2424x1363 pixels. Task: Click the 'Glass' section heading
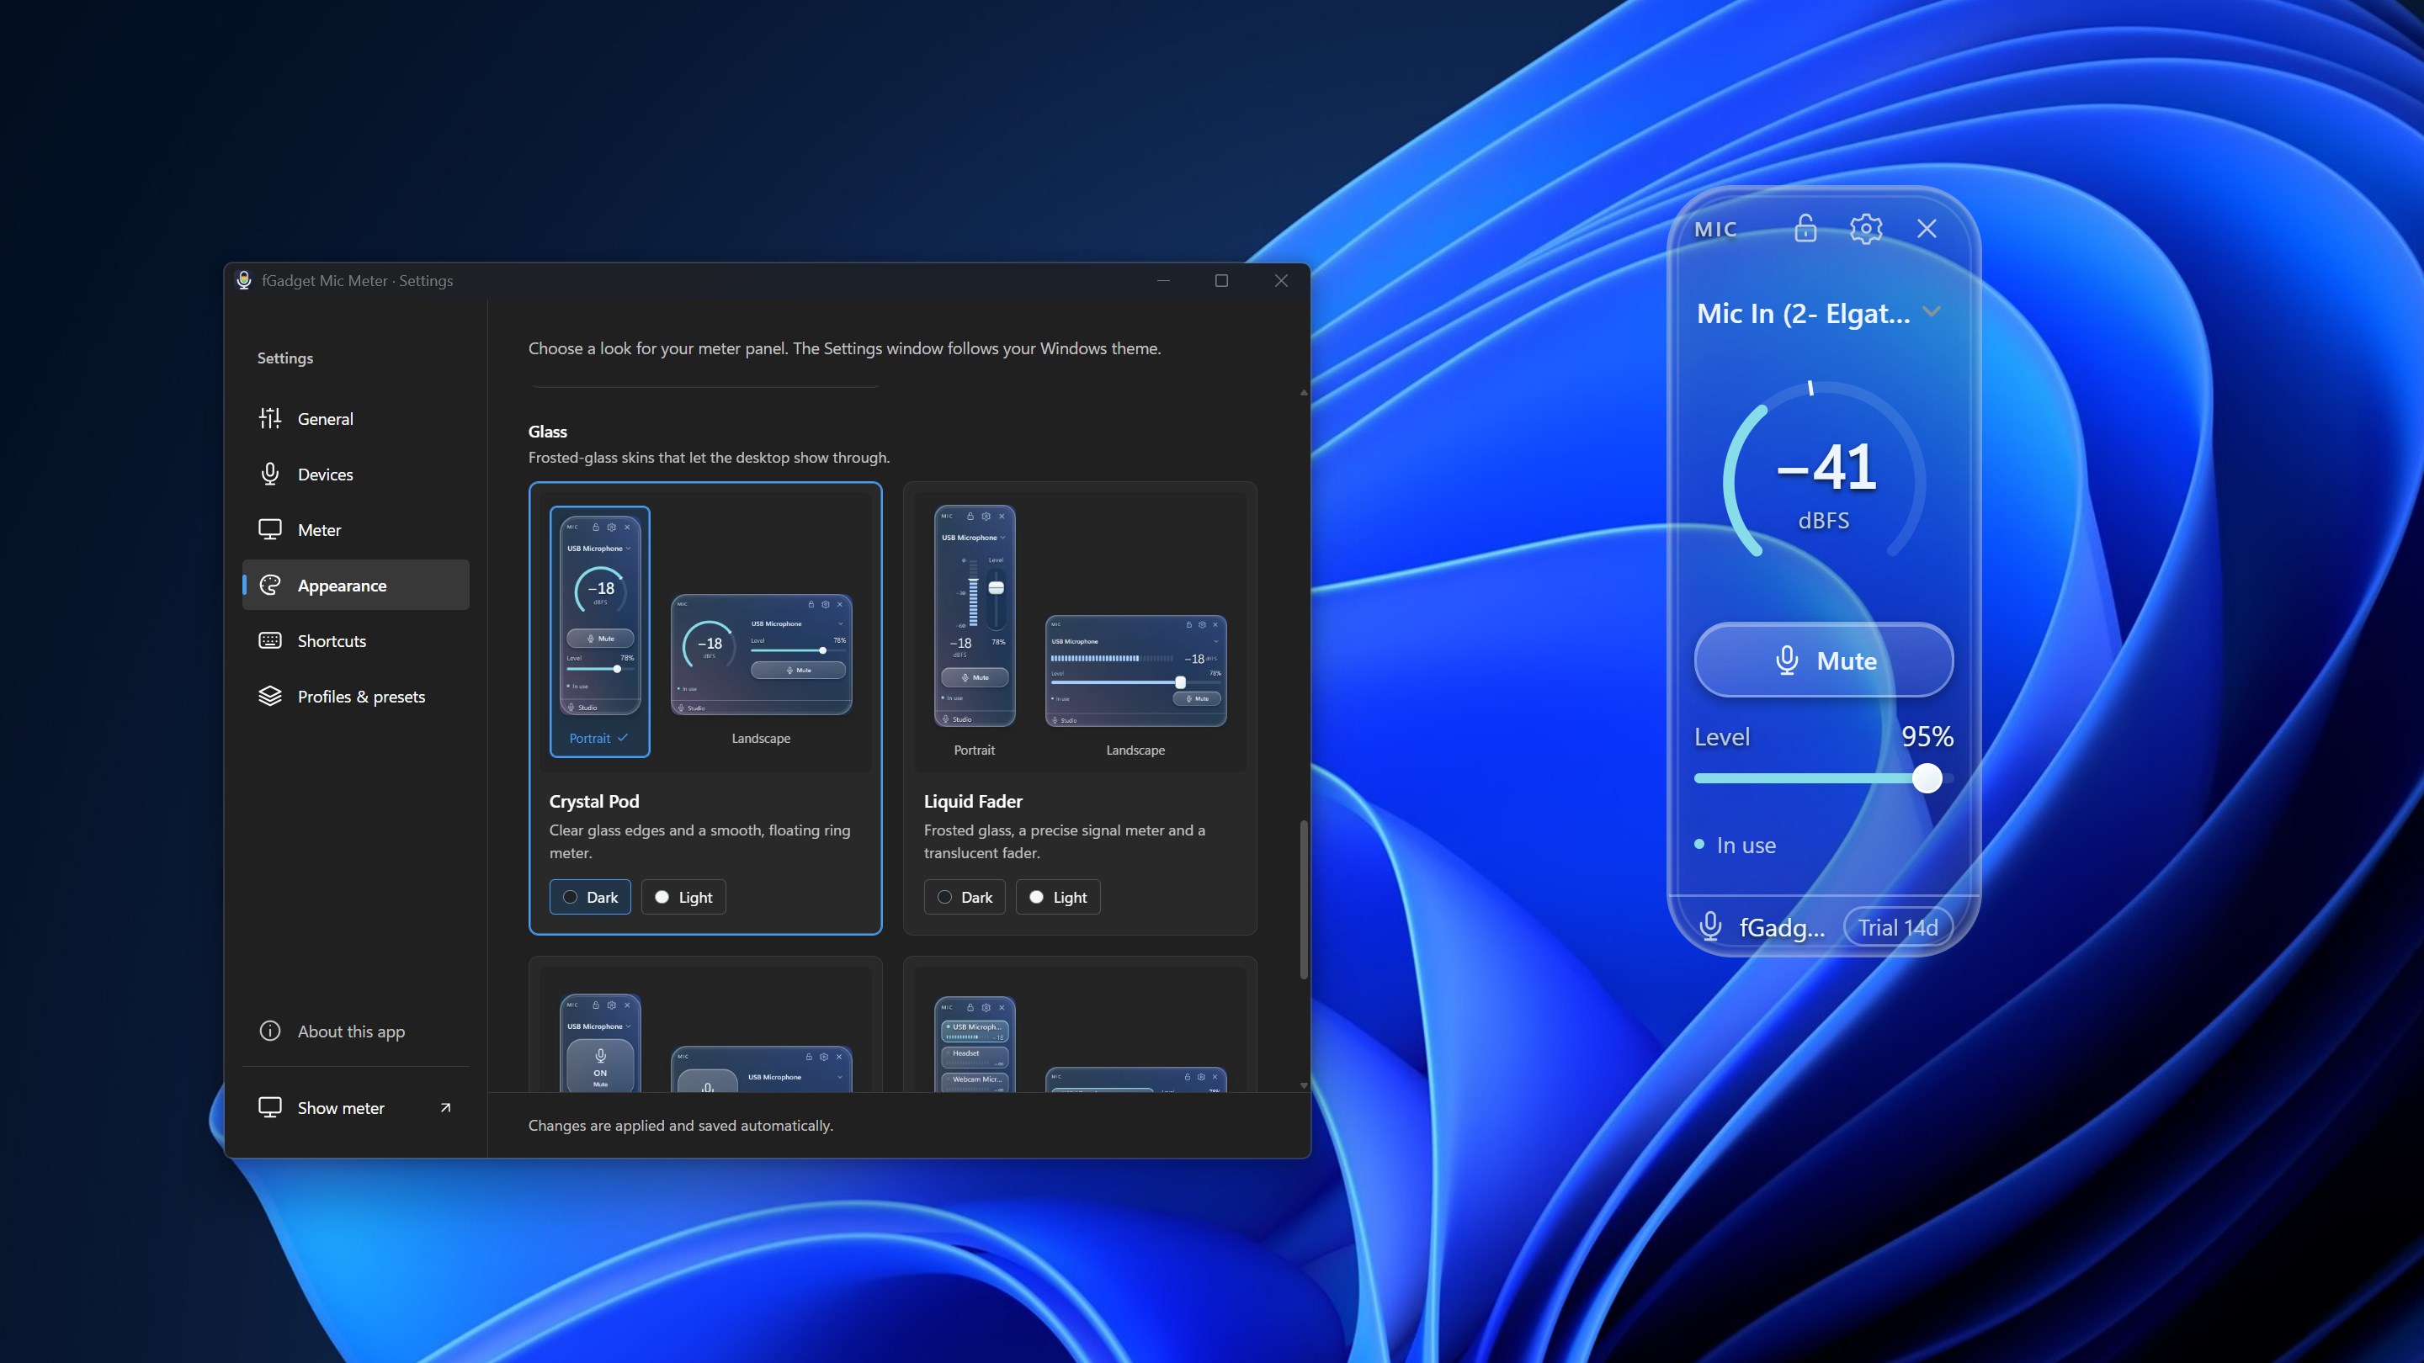pos(548,432)
